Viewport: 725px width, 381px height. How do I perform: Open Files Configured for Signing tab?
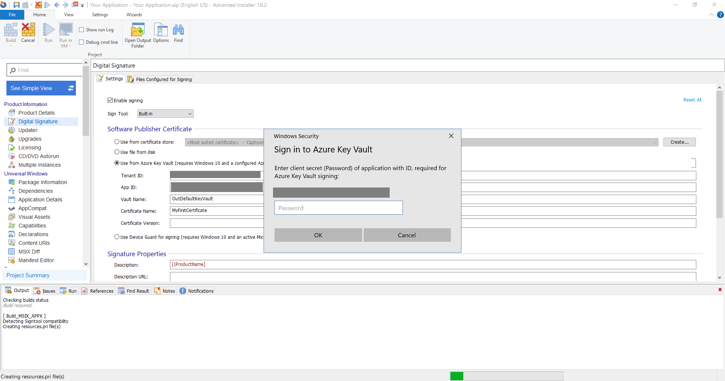point(160,79)
